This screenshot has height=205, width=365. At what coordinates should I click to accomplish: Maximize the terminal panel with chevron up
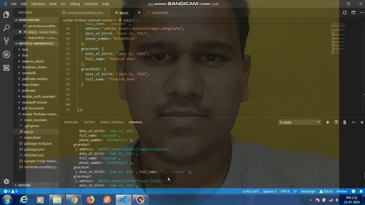[x=354, y=122]
